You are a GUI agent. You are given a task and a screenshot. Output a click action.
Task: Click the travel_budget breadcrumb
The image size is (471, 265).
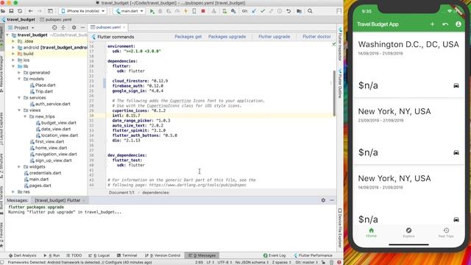click(18, 20)
